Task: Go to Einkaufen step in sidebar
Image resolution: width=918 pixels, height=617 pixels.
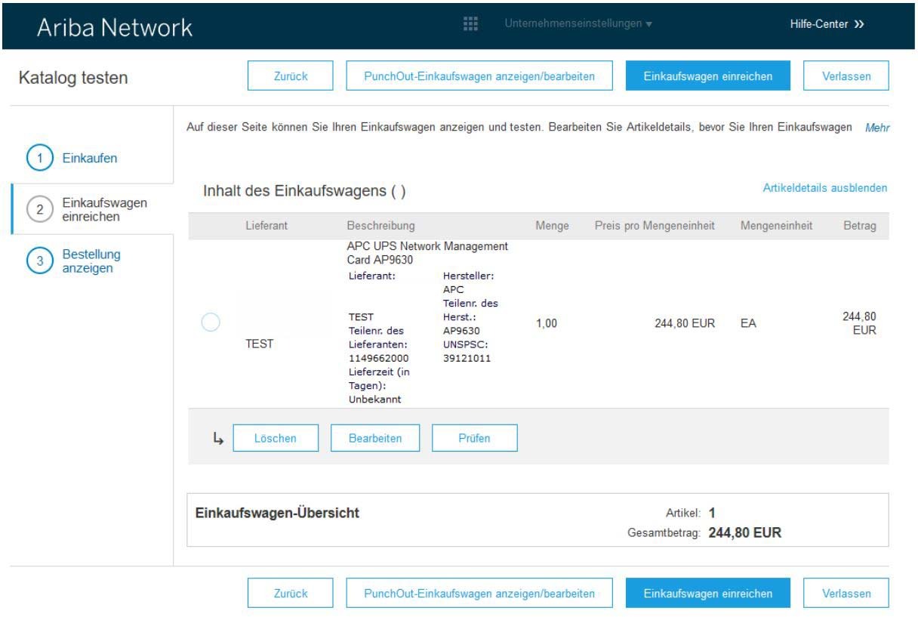Action: (90, 159)
